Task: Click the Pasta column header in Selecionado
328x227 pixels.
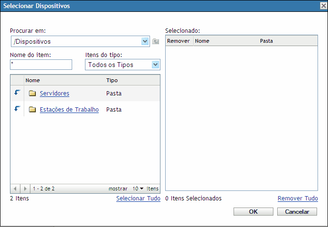Action: click(266, 41)
